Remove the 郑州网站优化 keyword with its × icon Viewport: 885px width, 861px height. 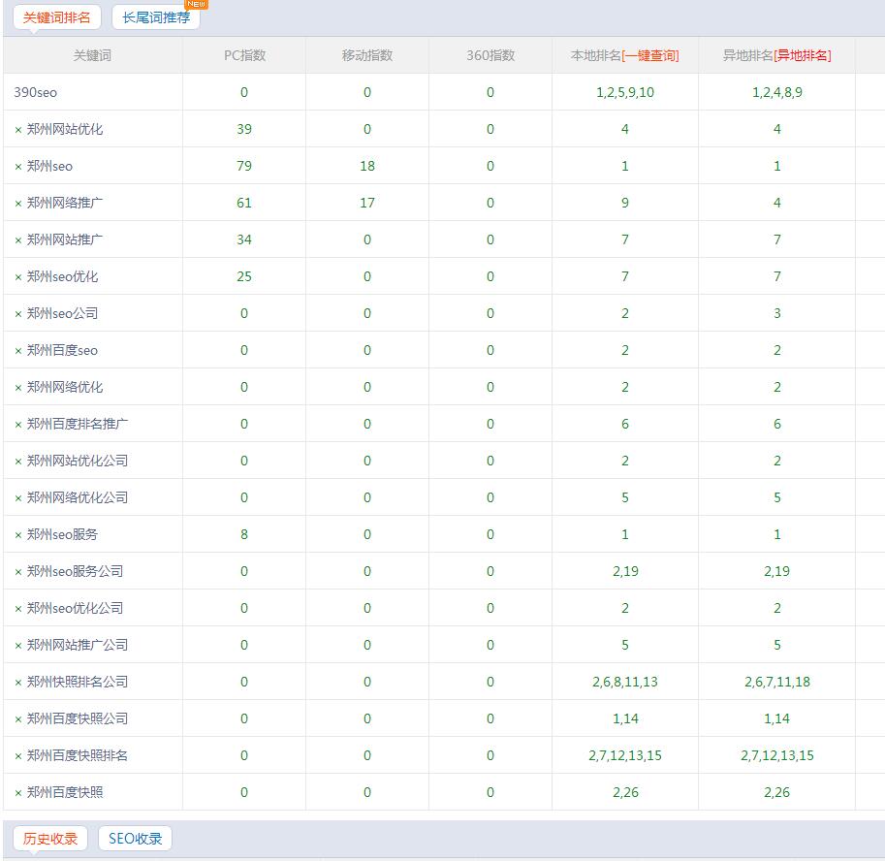[x=18, y=130]
